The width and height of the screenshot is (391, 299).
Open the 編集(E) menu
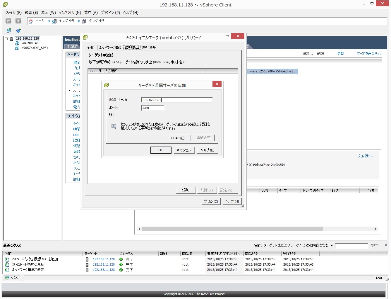(x=31, y=13)
